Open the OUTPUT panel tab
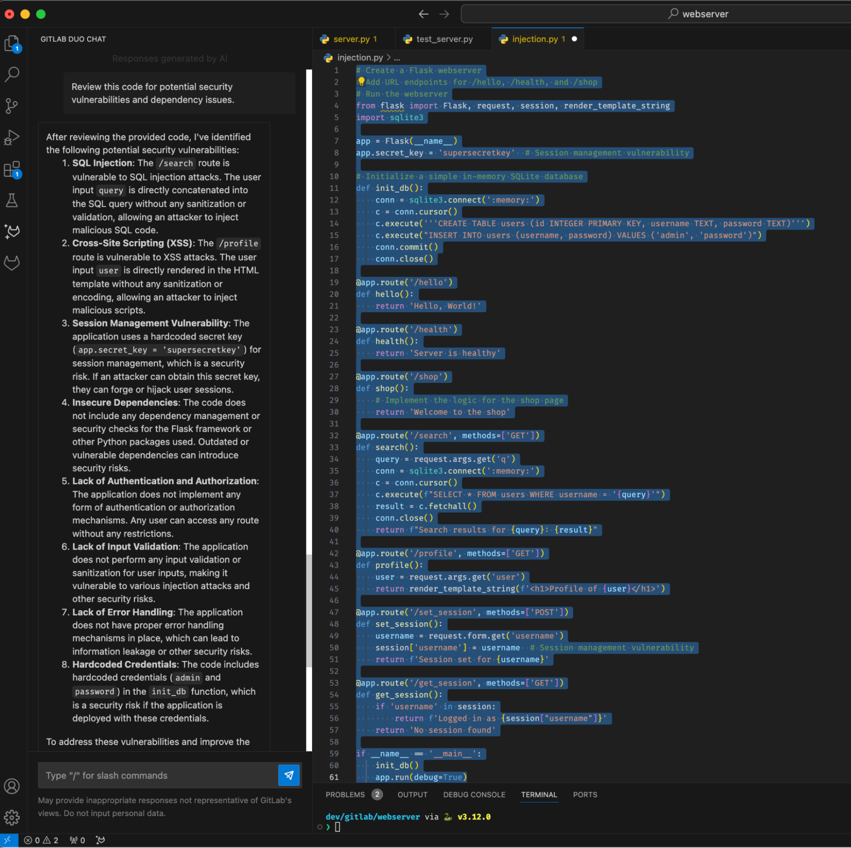851x848 pixels. point(412,794)
